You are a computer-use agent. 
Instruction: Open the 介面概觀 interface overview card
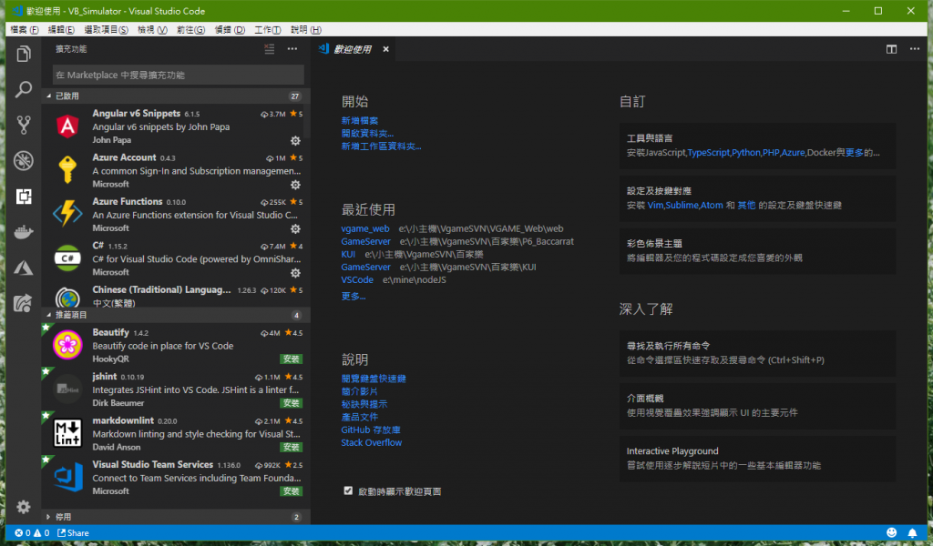pos(757,405)
